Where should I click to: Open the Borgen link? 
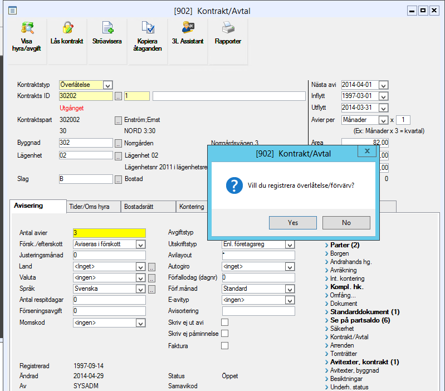(x=339, y=253)
